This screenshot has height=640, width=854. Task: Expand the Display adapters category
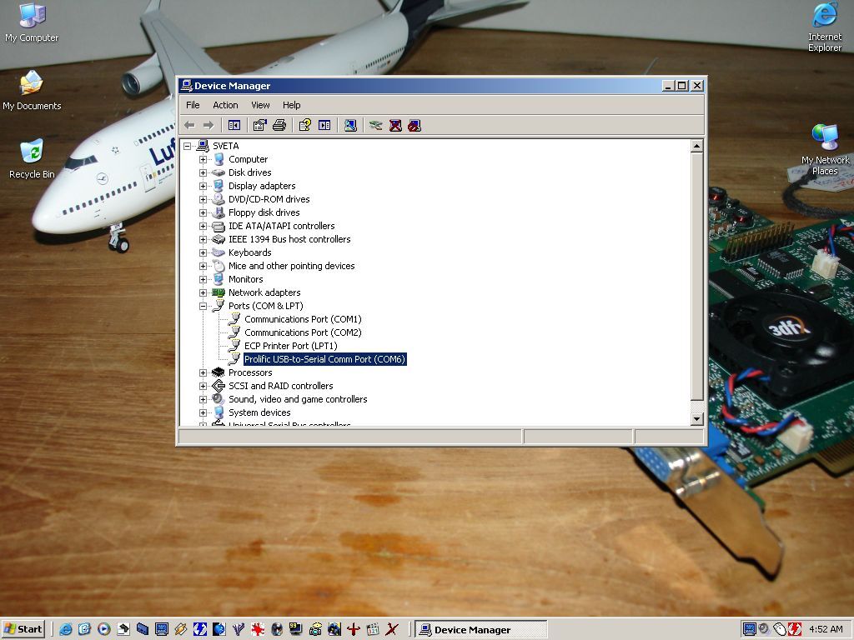pyautogui.click(x=203, y=186)
